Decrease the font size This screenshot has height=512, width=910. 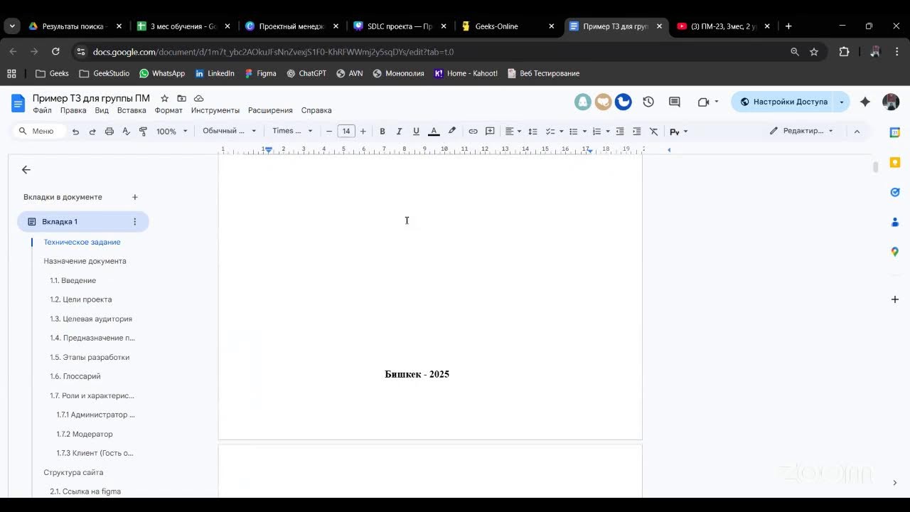[329, 132]
